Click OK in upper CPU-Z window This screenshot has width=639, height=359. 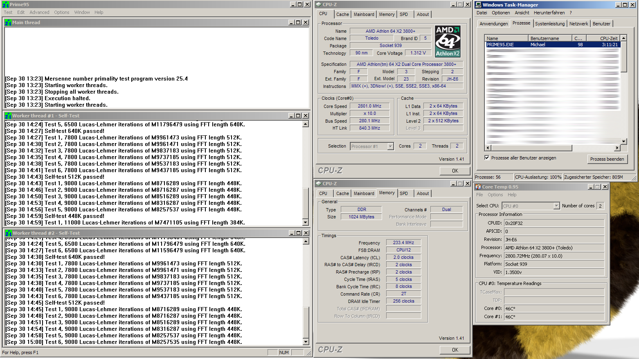tap(455, 171)
